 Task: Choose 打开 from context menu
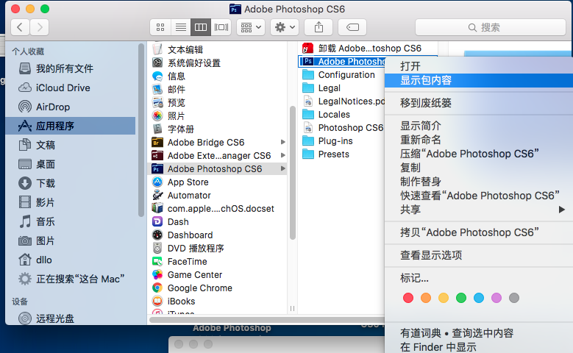click(479, 66)
